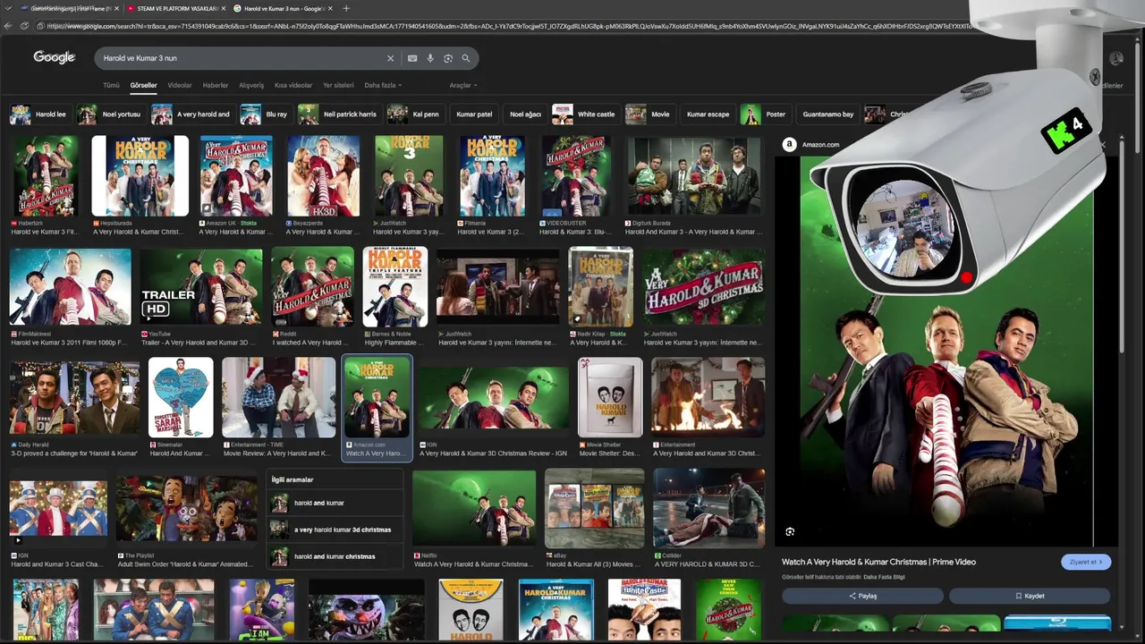Clear the search box with the X icon
The width and height of the screenshot is (1145, 644).
(x=390, y=58)
